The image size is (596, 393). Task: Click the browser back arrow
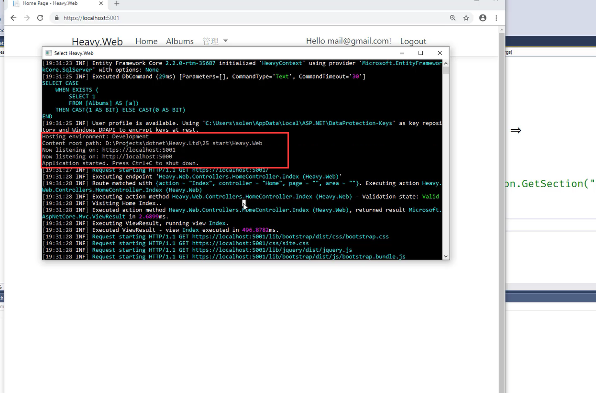point(13,18)
